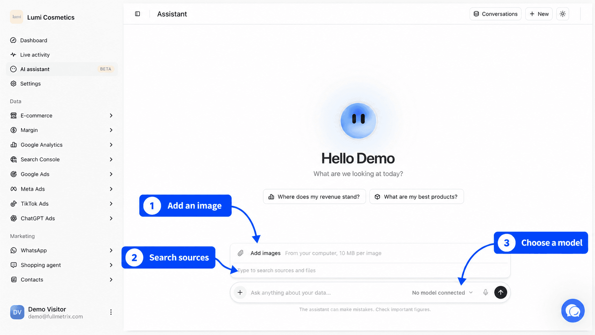This screenshot has width=595, height=335.
Task: Click the WhatsApp icon in Marketing
Action: coord(14,250)
